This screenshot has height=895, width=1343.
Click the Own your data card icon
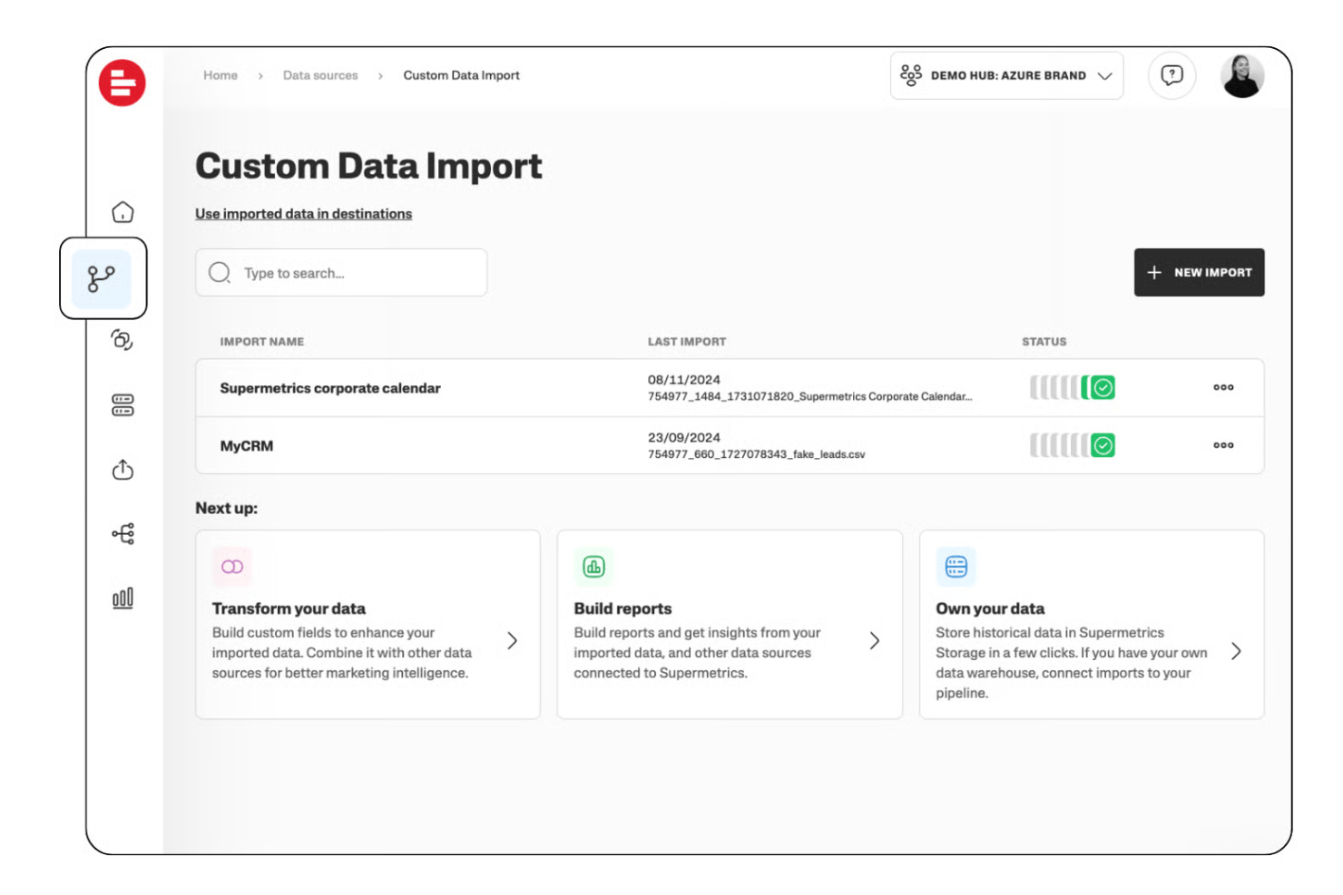(x=956, y=567)
